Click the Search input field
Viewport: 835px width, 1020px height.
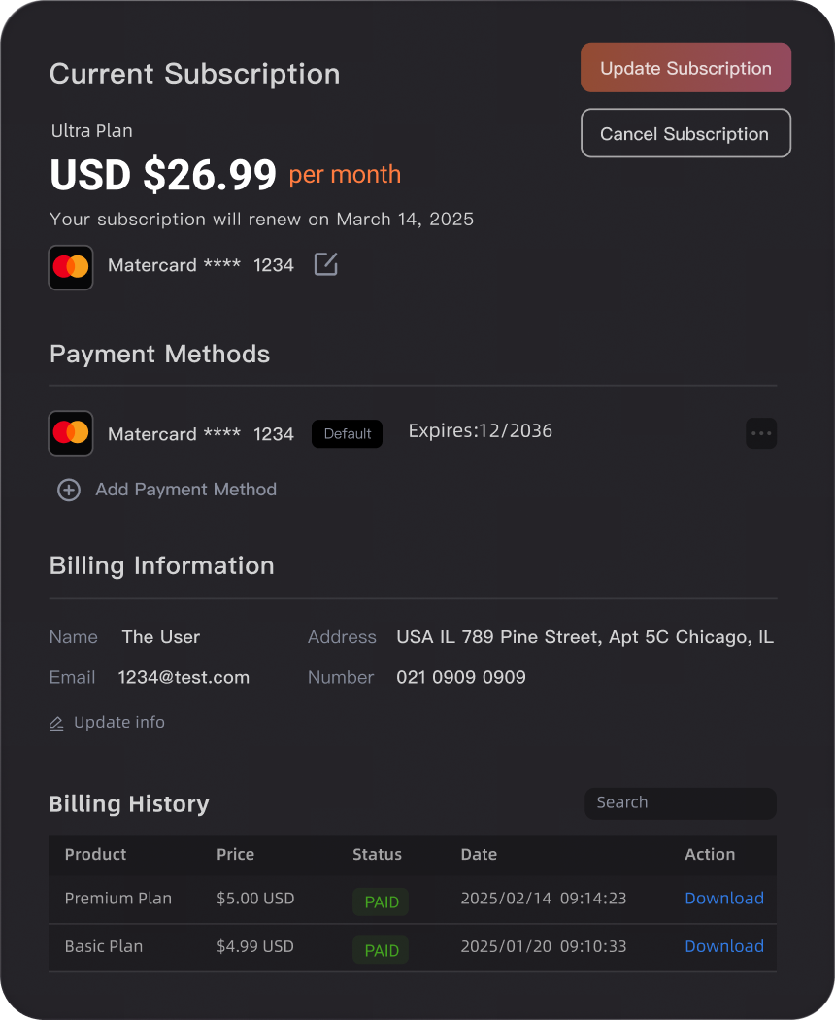click(680, 802)
